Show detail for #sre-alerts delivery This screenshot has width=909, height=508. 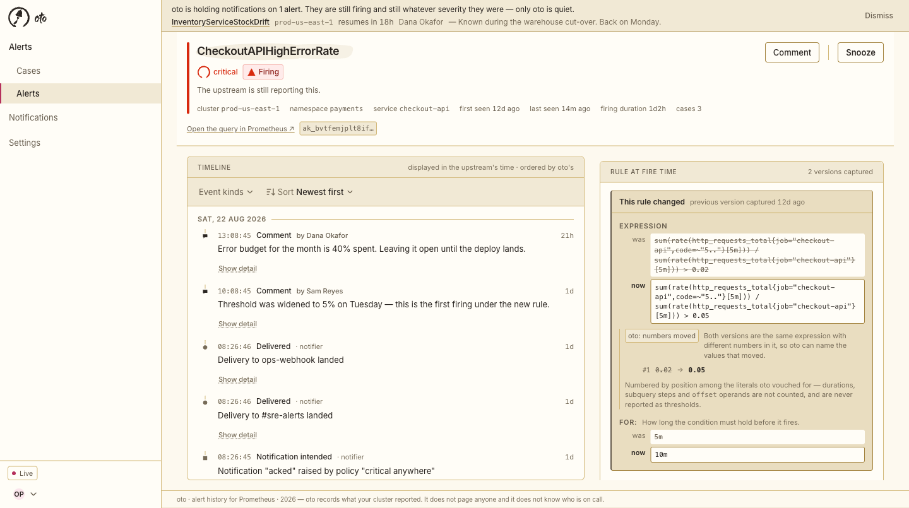point(237,435)
